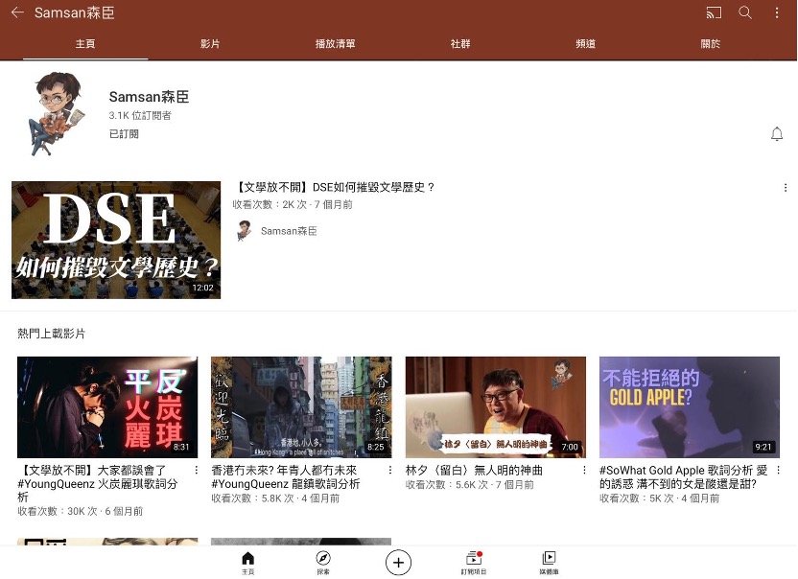Open the Cast to device icon
This screenshot has height=579, width=798.
(713, 13)
